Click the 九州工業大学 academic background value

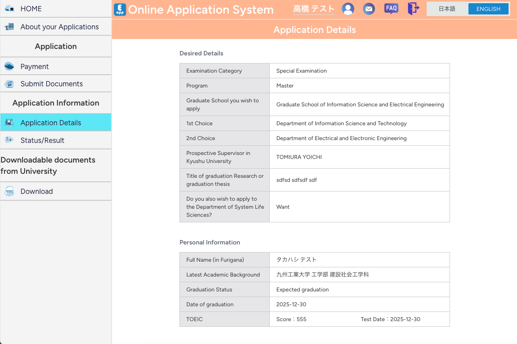pos(323,275)
